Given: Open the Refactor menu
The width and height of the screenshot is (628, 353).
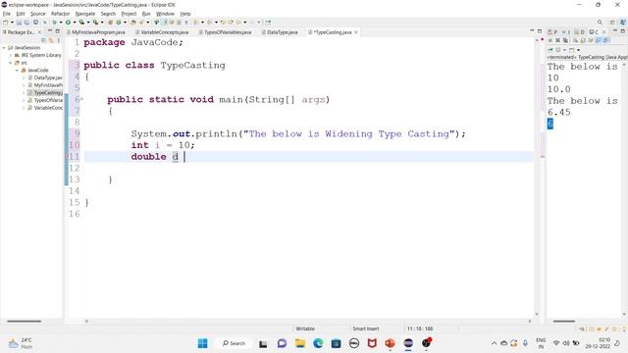Looking at the screenshot, I should tap(60, 14).
